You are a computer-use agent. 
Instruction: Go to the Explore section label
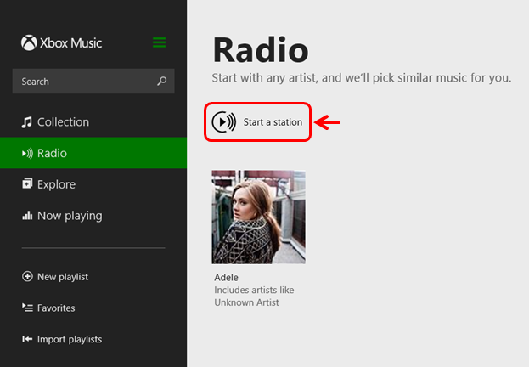(56, 184)
